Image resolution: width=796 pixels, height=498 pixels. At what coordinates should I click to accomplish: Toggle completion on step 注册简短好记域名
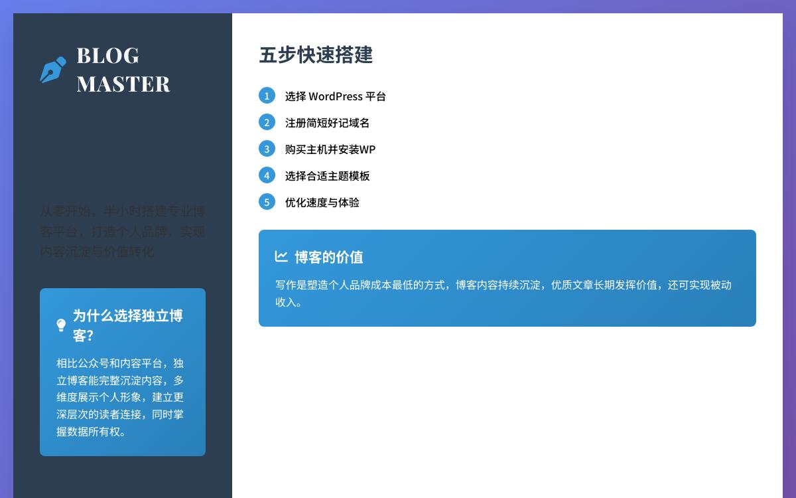pyautogui.click(x=327, y=123)
